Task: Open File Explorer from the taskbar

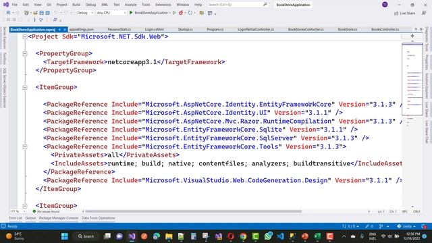Action: tap(169, 236)
